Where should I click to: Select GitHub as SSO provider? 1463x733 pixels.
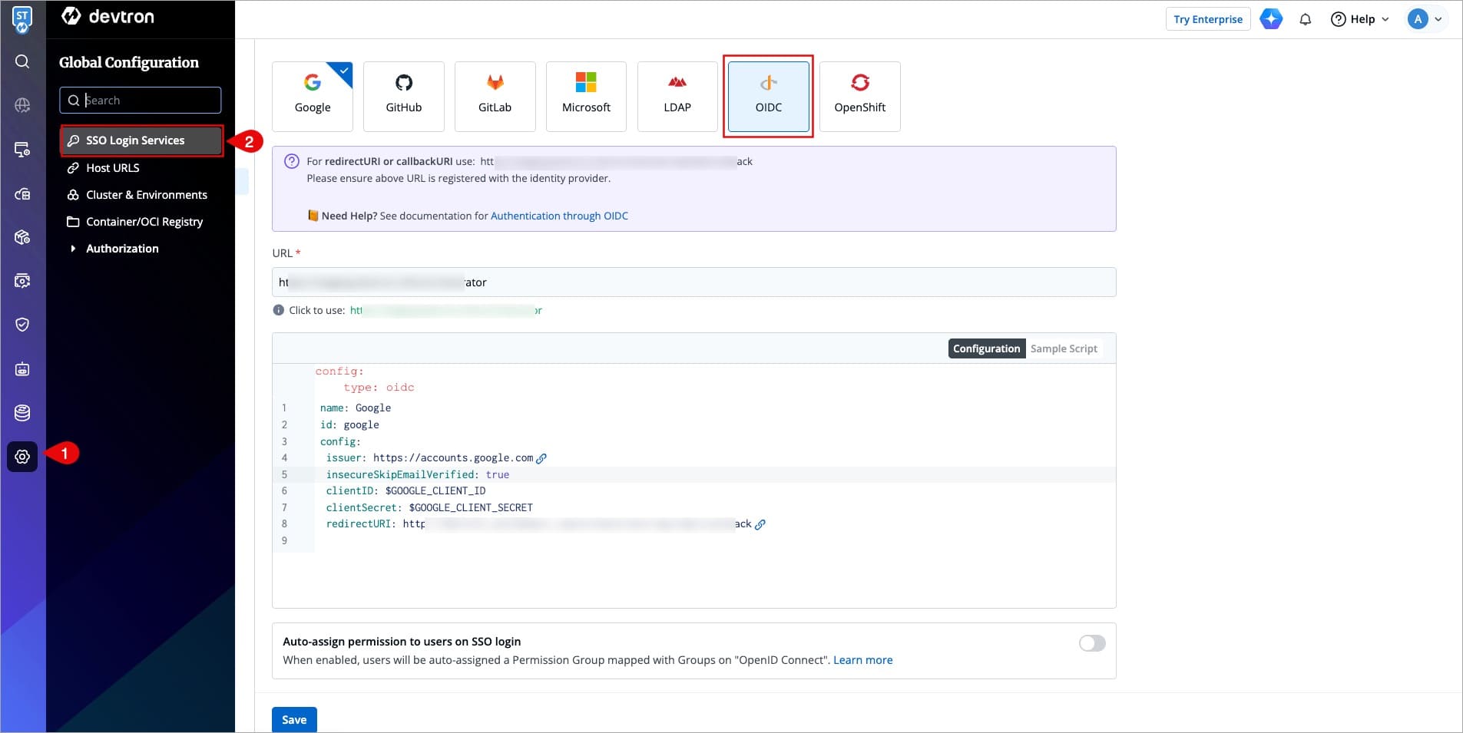pos(403,96)
